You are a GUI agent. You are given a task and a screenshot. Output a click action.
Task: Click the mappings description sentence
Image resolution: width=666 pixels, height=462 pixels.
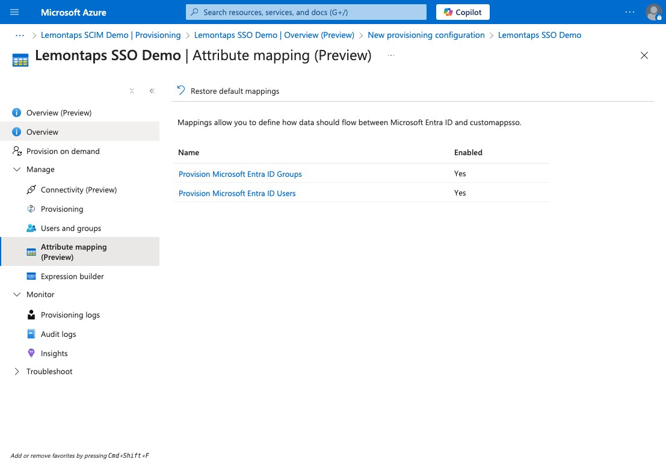(349, 123)
